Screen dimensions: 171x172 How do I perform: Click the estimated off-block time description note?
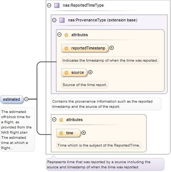tap(17, 130)
